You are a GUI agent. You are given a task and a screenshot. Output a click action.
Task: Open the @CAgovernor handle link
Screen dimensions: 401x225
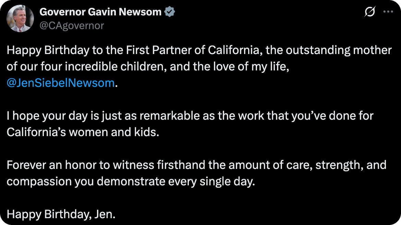click(x=72, y=26)
